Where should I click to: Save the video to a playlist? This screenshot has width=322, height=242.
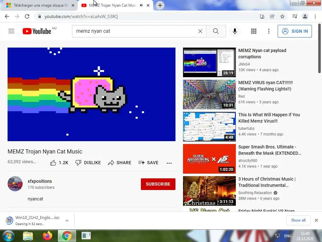pos(148,163)
